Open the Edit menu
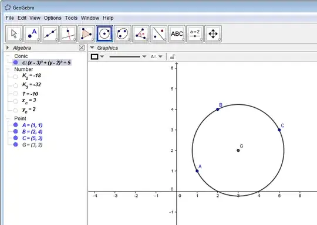Viewport: 317px width, 225px height. [22, 18]
